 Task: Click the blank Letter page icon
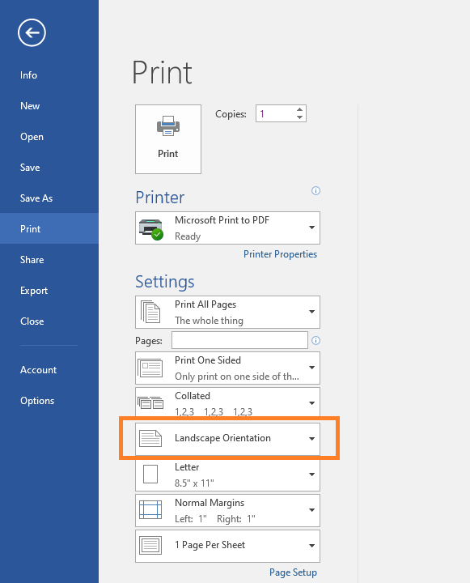(150, 474)
